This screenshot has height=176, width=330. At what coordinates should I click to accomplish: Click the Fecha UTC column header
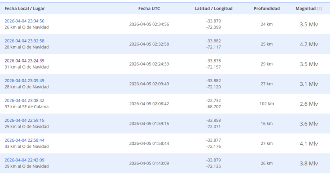(149, 8)
